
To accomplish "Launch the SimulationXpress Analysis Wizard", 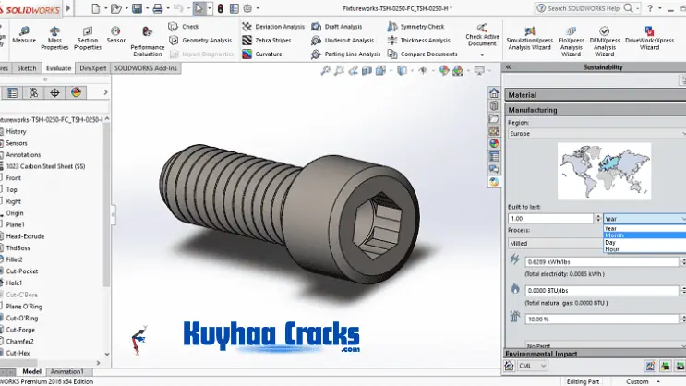I will (530, 39).
